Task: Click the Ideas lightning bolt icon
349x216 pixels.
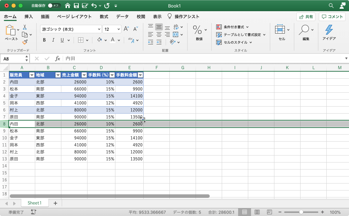Action: [329, 30]
